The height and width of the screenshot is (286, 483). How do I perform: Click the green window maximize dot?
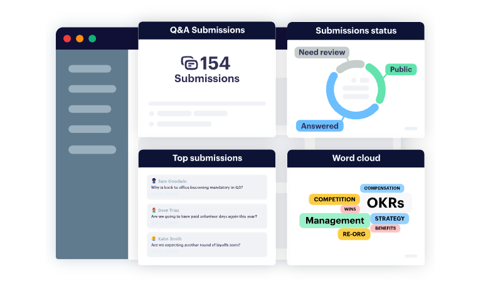pos(92,38)
